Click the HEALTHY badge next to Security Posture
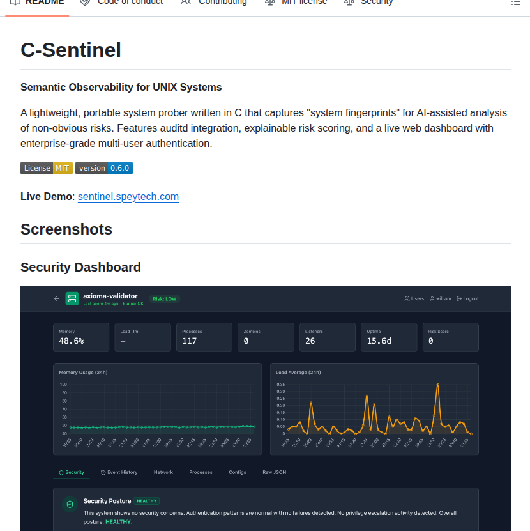 [x=146, y=501]
